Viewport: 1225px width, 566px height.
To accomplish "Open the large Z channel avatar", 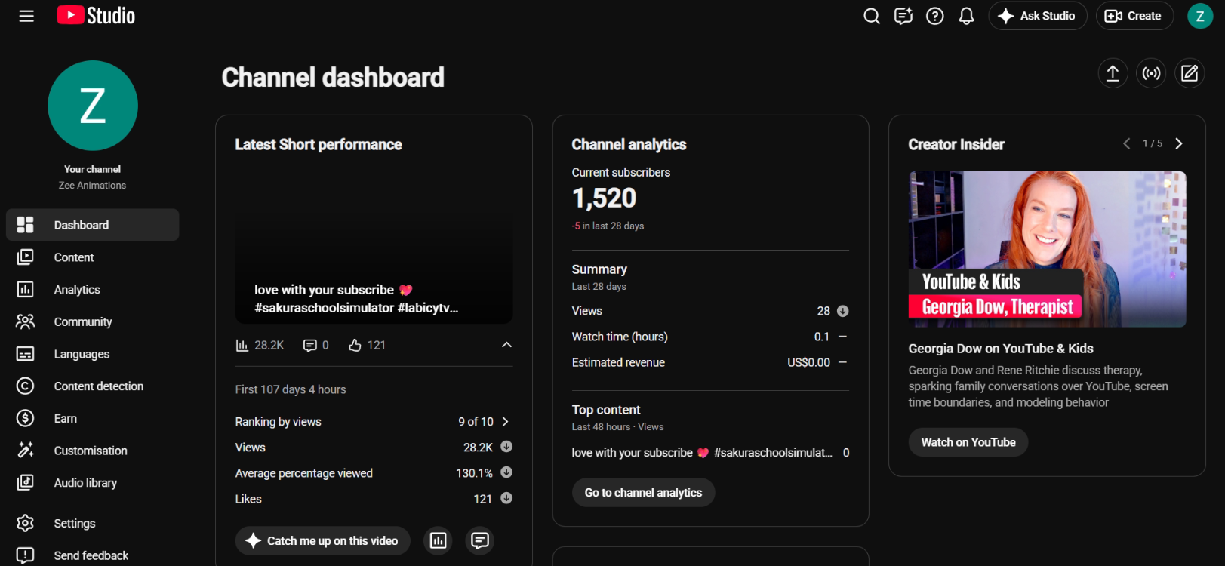I will coord(93,106).
